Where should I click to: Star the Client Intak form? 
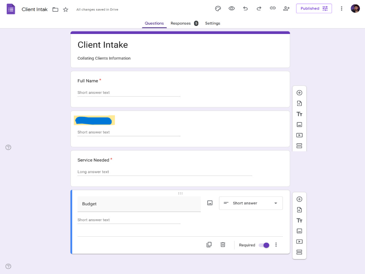pyautogui.click(x=66, y=9)
